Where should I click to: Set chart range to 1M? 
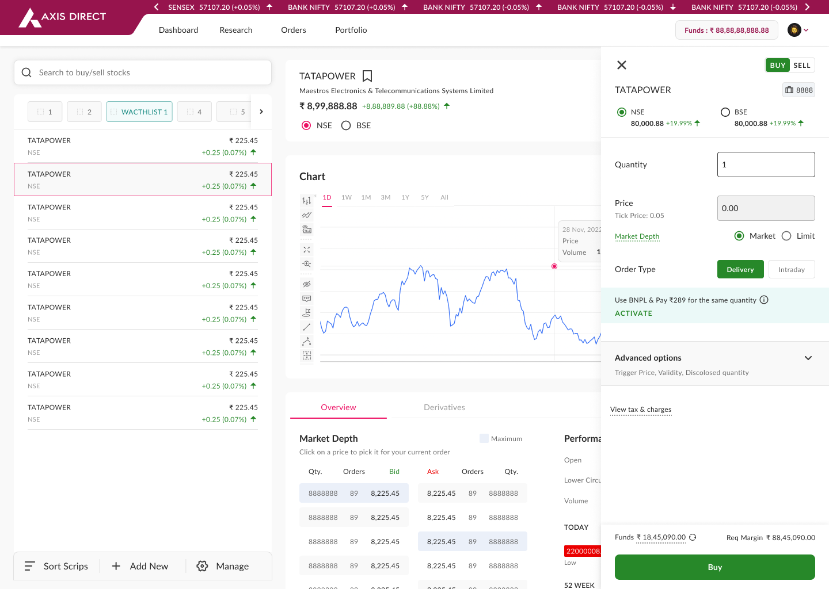point(366,197)
